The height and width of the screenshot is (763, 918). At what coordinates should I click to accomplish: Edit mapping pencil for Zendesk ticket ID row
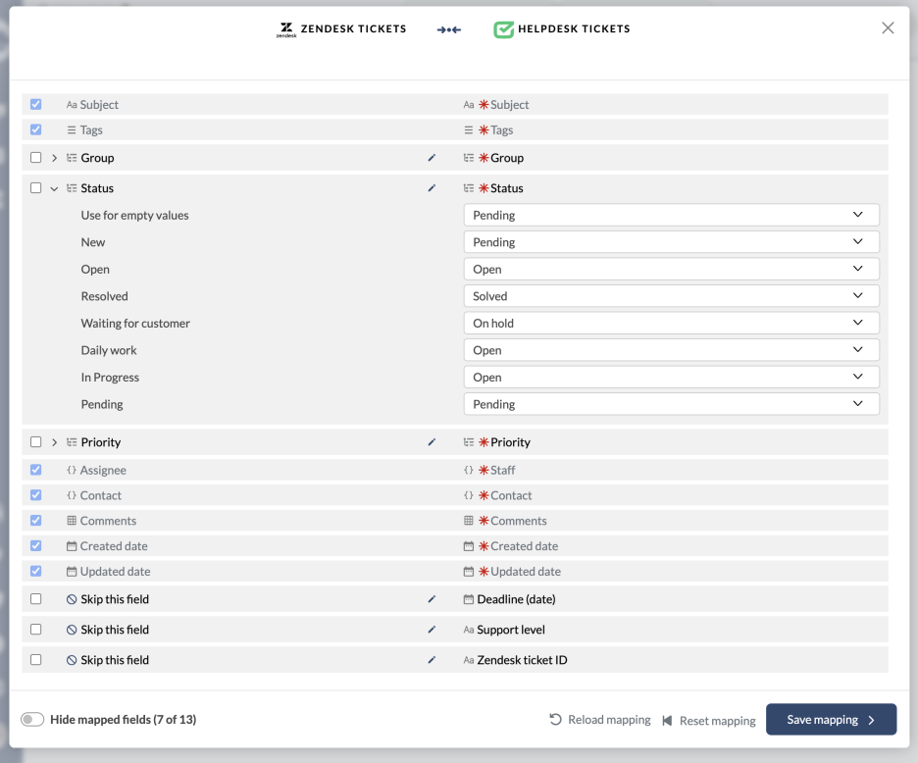coord(432,660)
